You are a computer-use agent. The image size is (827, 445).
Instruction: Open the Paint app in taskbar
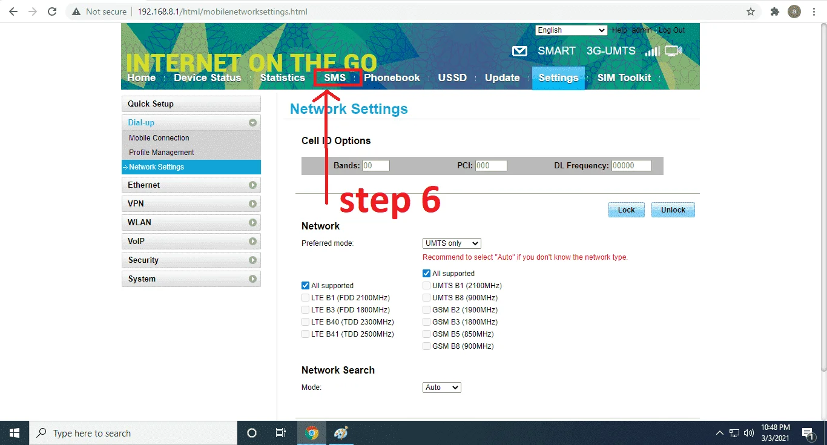341,433
